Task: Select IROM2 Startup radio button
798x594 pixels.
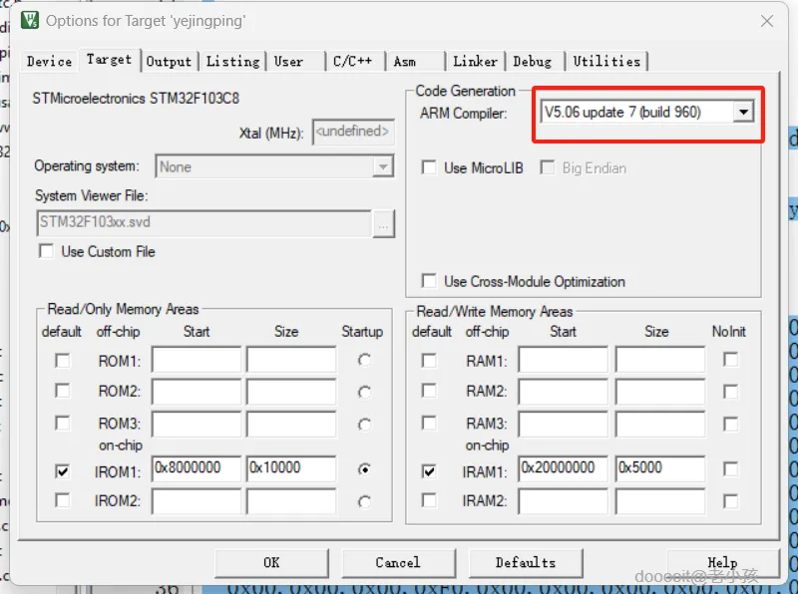Action: point(364,502)
